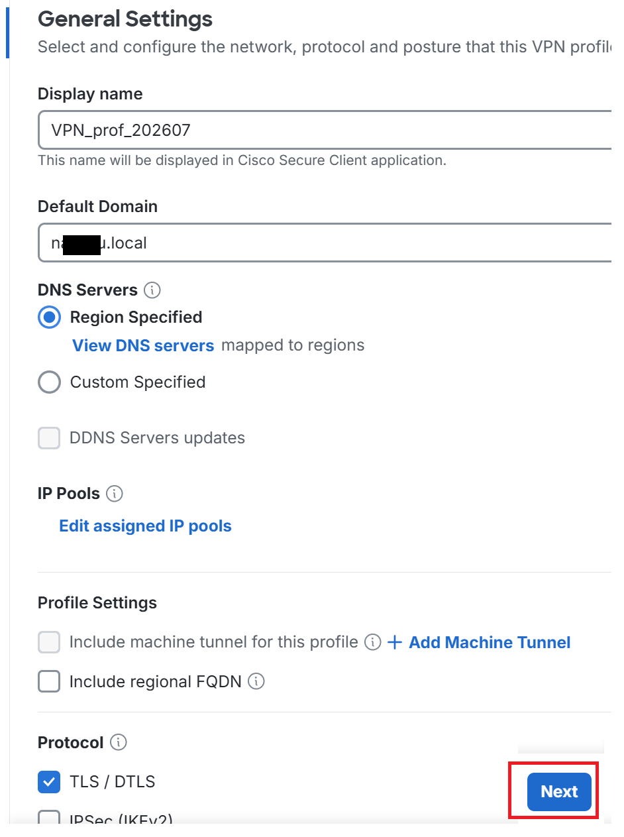Open Edit assigned IP pools link

tap(145, 526)
